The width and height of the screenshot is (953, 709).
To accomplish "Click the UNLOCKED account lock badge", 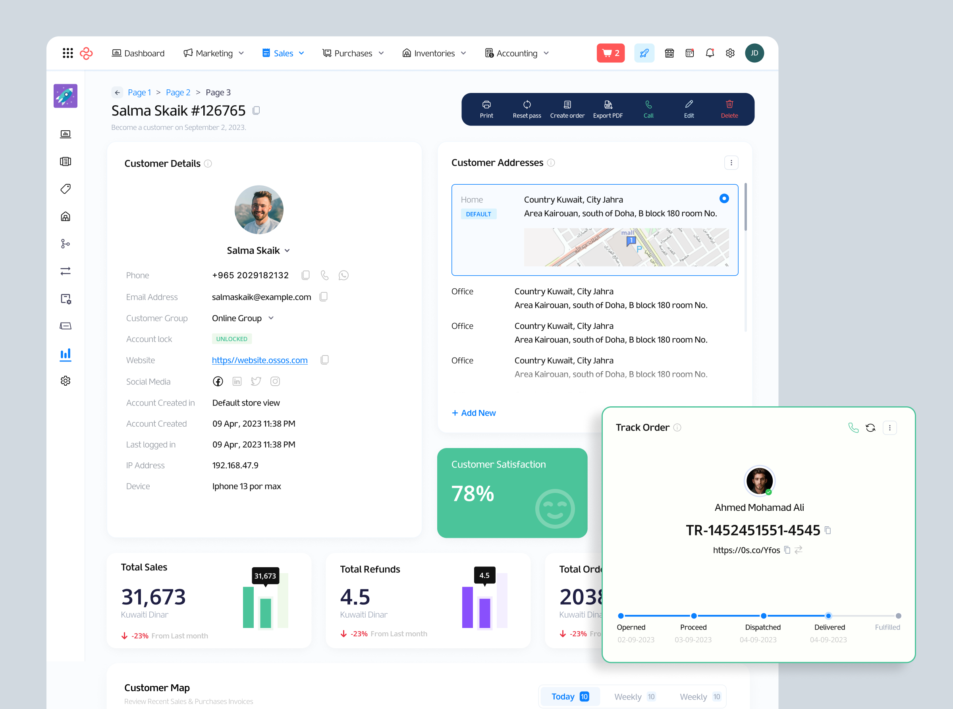I will pyautogui.click(x=231, y=339).
